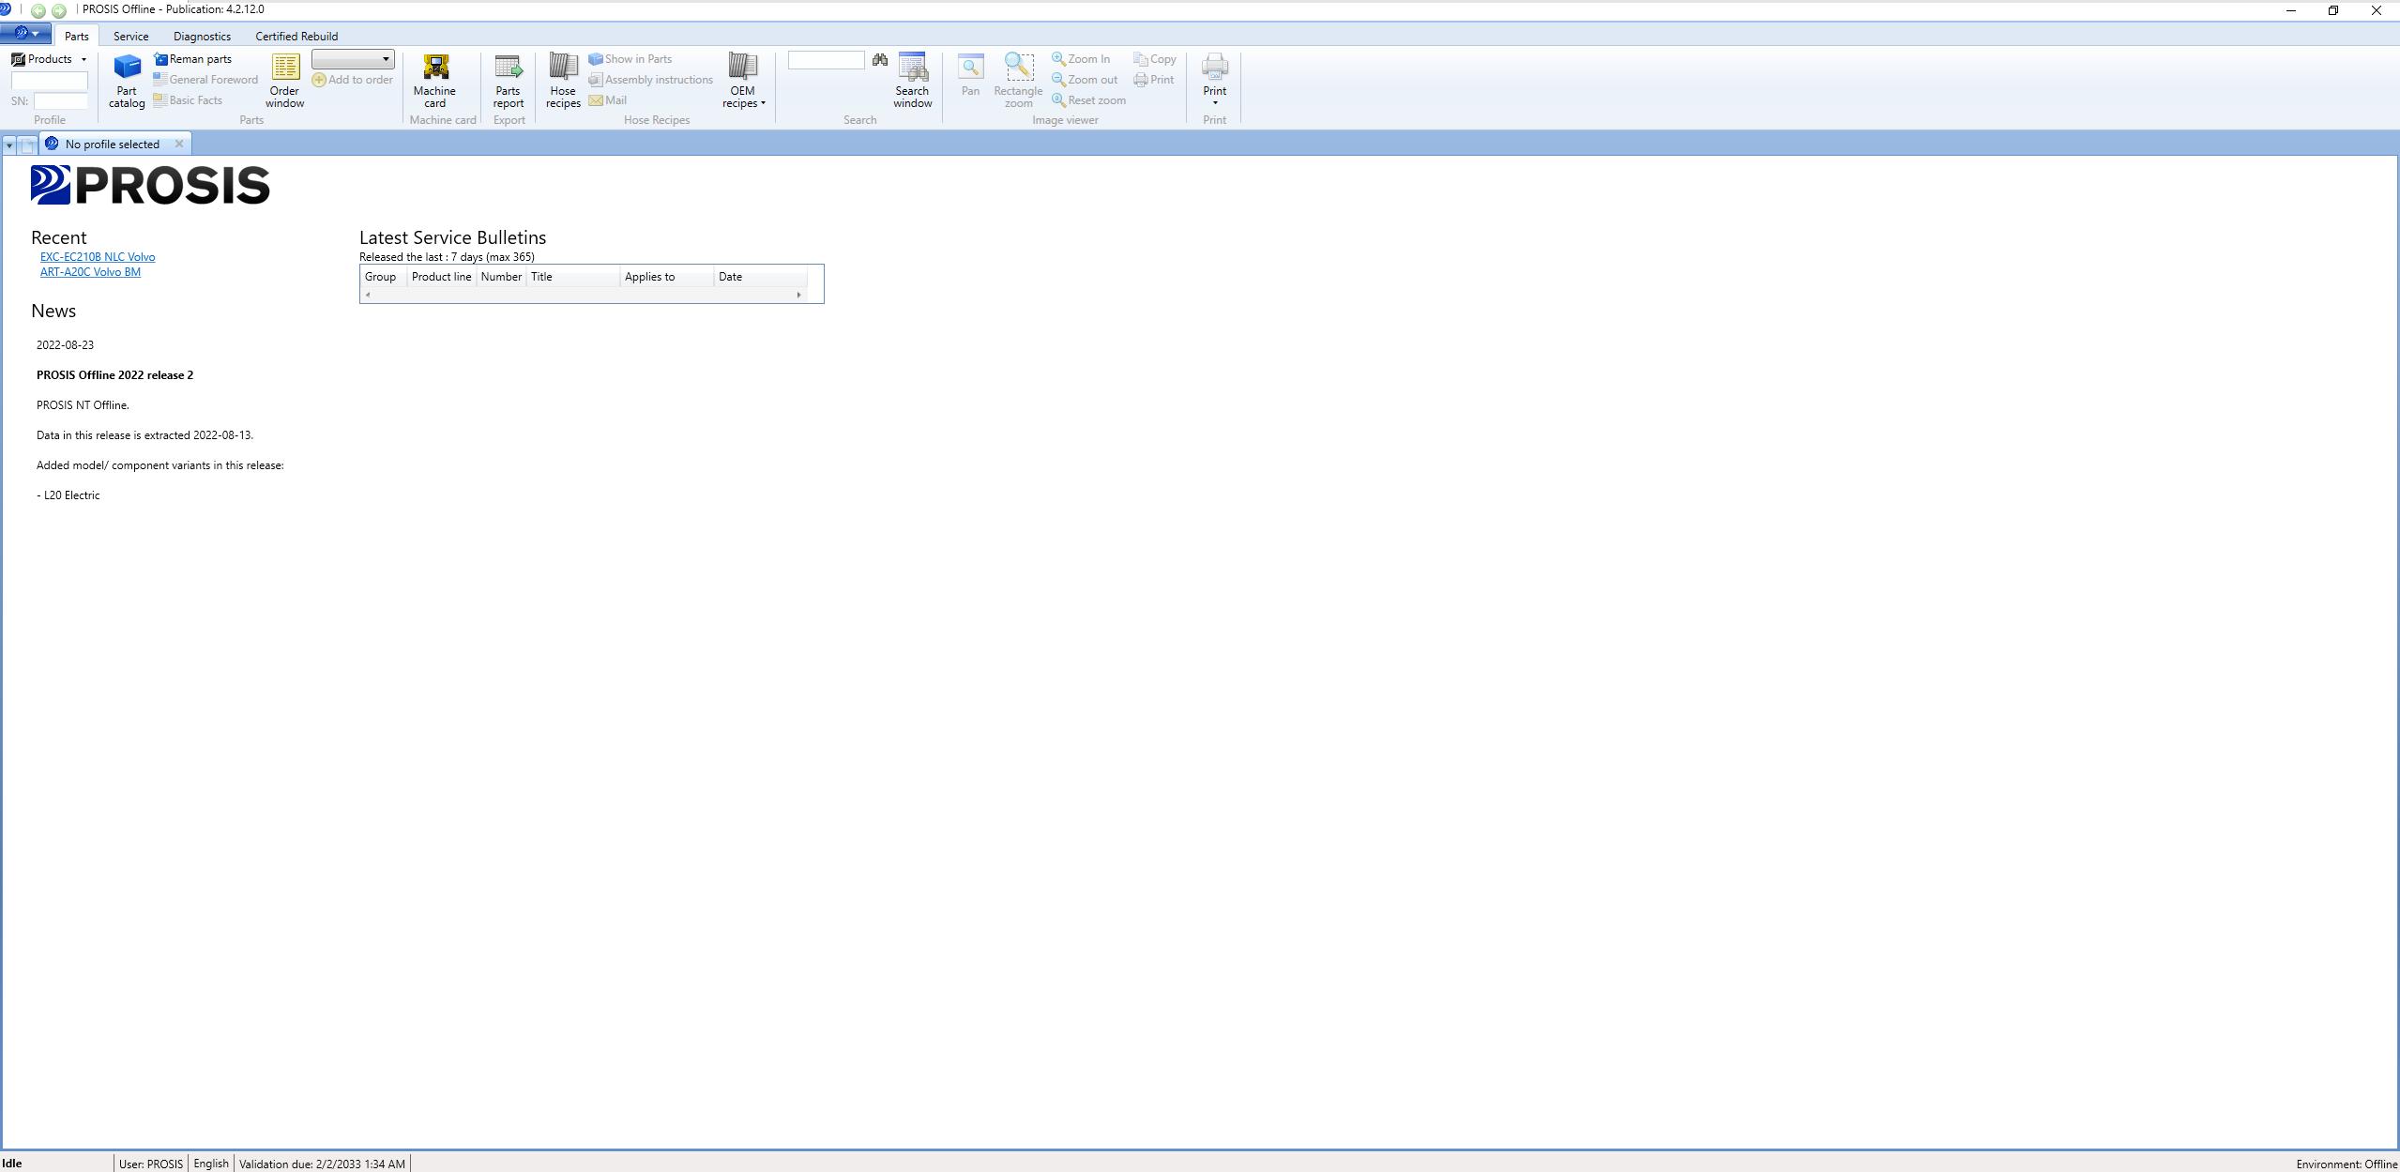Switch to the Service tab
The width and height of the screenshot is (2400, 1172).
(130, 37)
